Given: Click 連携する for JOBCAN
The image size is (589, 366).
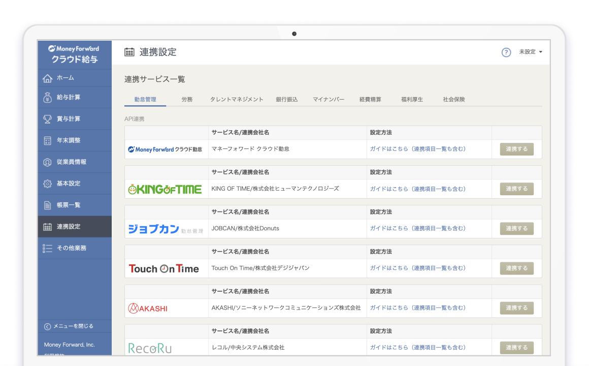Looking at the screenshot, I should (x=516, y=229).
